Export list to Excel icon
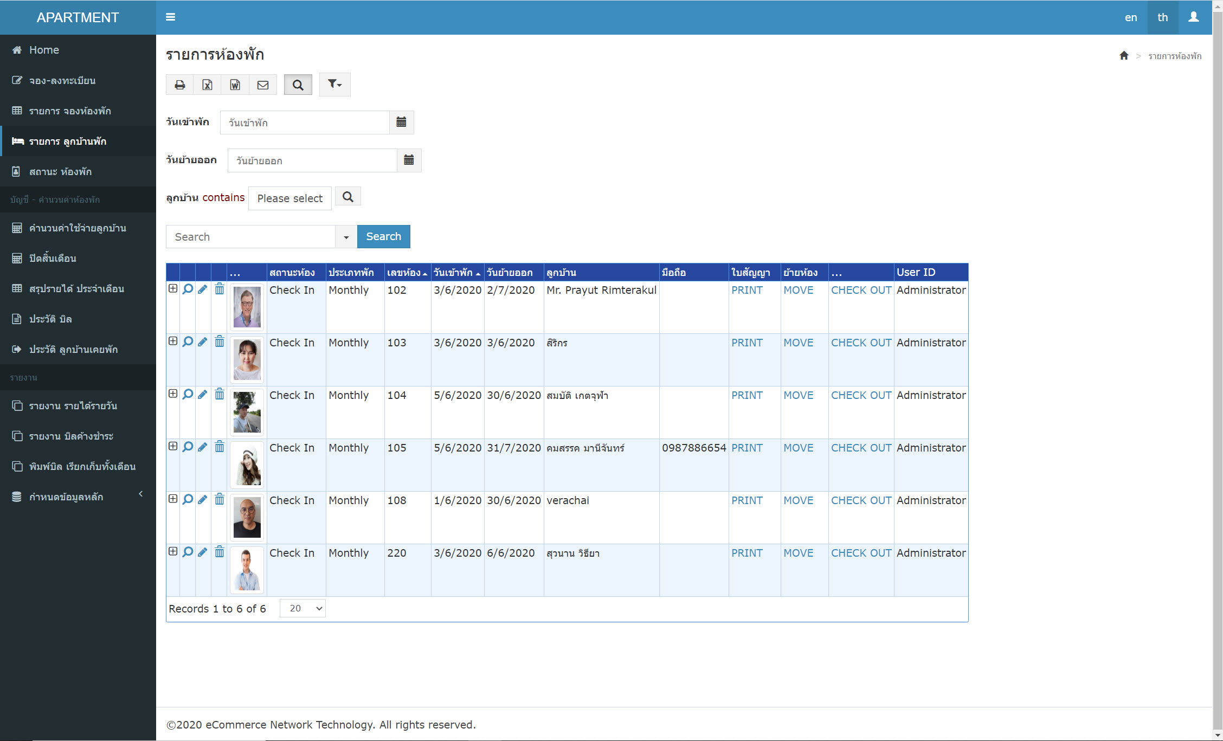The width and height of the screenshot is (1223, 741). tap(207, 85)
